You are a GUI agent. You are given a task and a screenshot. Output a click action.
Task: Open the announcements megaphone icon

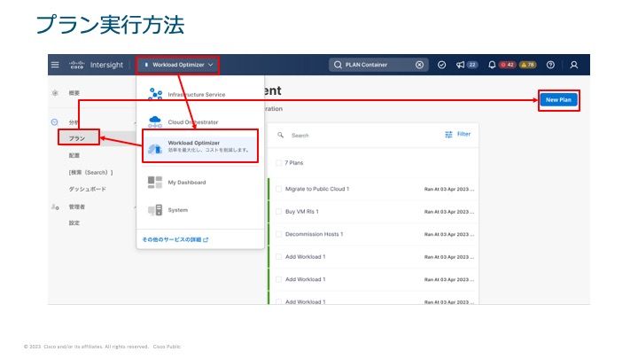pos(460,65)
